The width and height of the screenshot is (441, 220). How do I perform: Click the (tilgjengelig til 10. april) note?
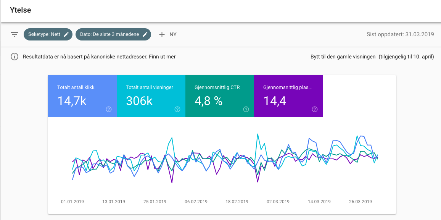coord(406,57)
